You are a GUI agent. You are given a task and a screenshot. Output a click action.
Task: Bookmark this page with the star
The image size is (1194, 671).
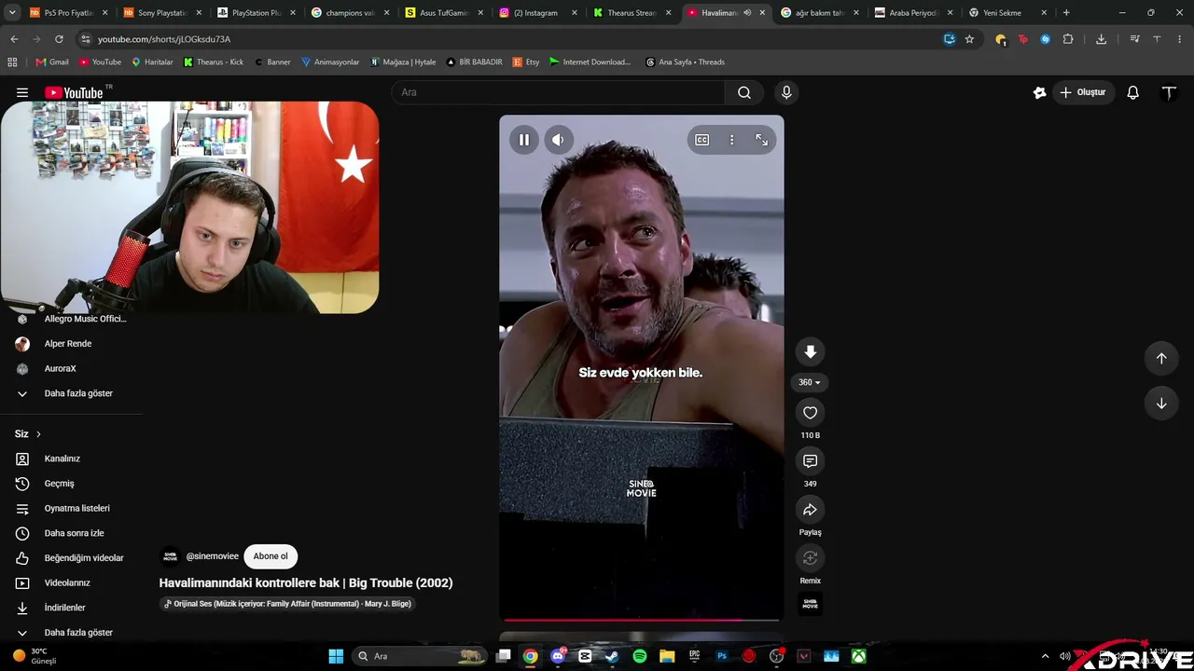tap(969, 39)
